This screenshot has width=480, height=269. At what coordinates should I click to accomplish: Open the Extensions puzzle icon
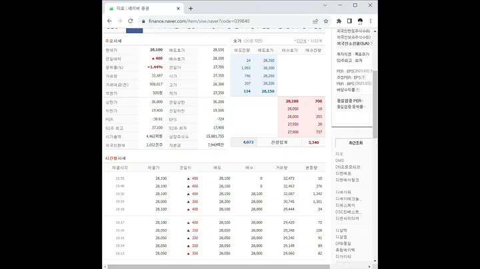pos(339,21)
